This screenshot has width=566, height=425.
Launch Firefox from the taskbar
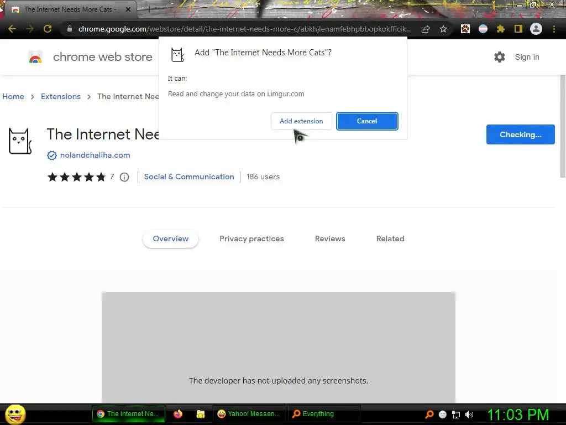[x=178, y=414]
